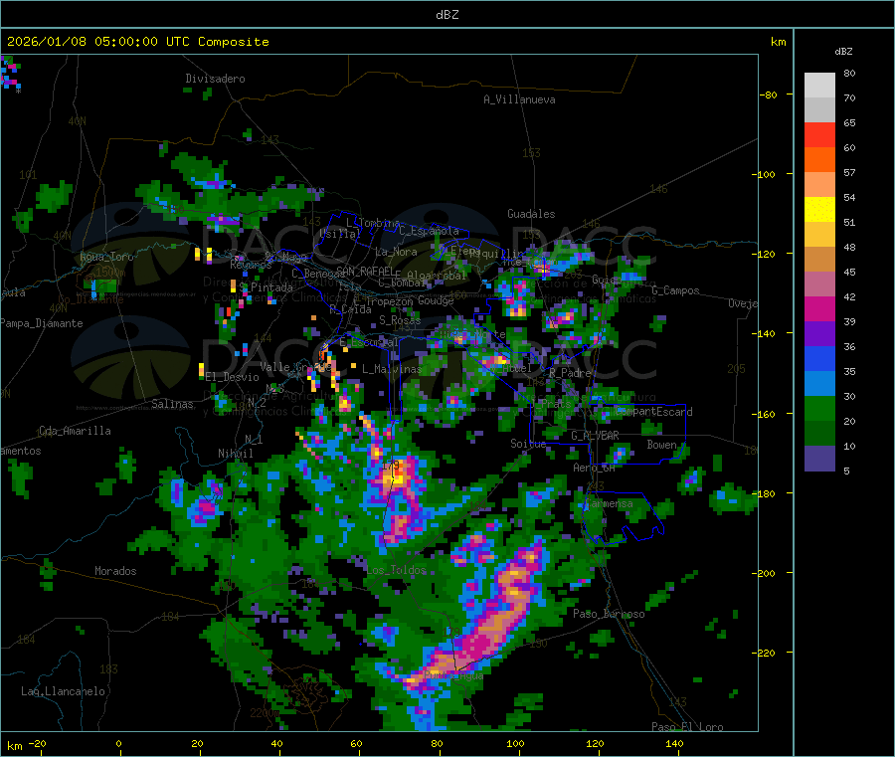
Task: Click the A_Villanueva map label
Action: pos(519,99)
